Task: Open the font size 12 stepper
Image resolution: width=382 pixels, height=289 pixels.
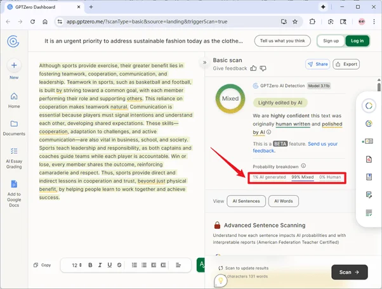Action: (77, 265)
